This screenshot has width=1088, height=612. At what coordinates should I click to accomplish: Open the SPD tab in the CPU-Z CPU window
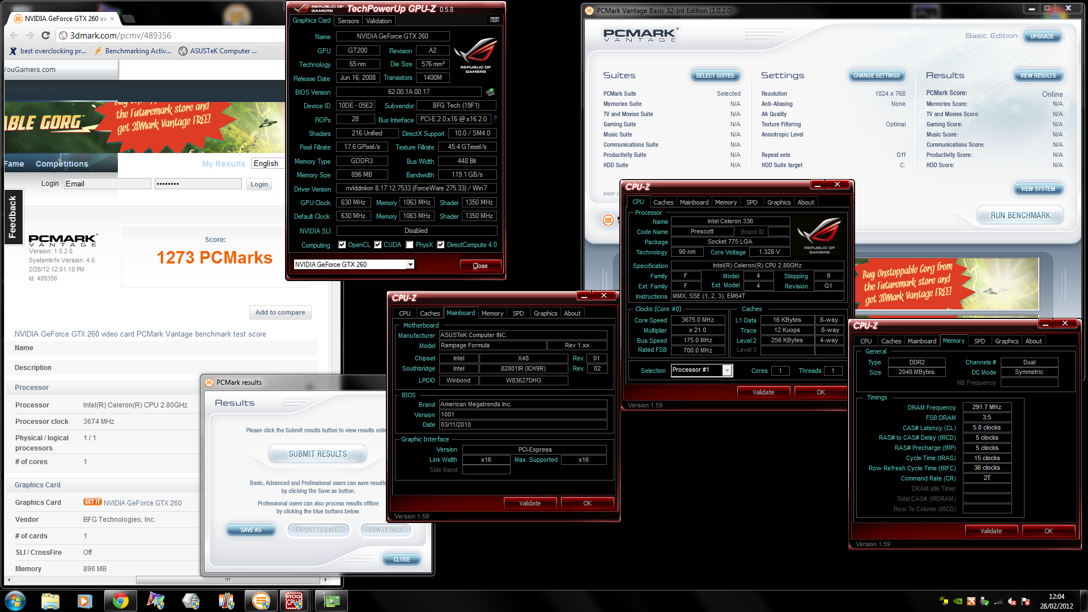point(751,202)
